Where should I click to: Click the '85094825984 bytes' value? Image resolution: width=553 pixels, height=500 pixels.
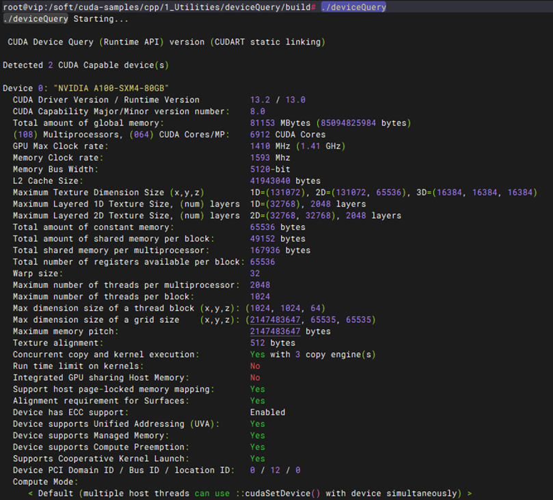(x=363, y=123)
